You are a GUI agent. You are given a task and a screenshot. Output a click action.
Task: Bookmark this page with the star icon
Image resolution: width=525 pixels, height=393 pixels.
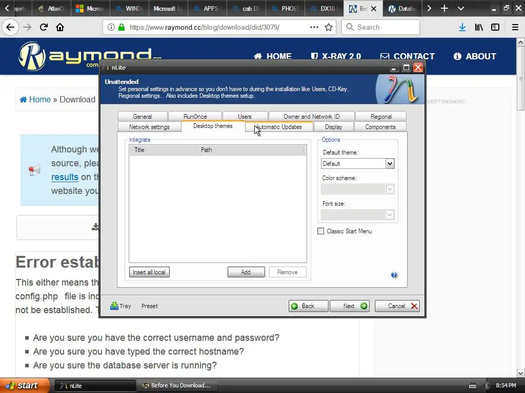click(329, 27)
